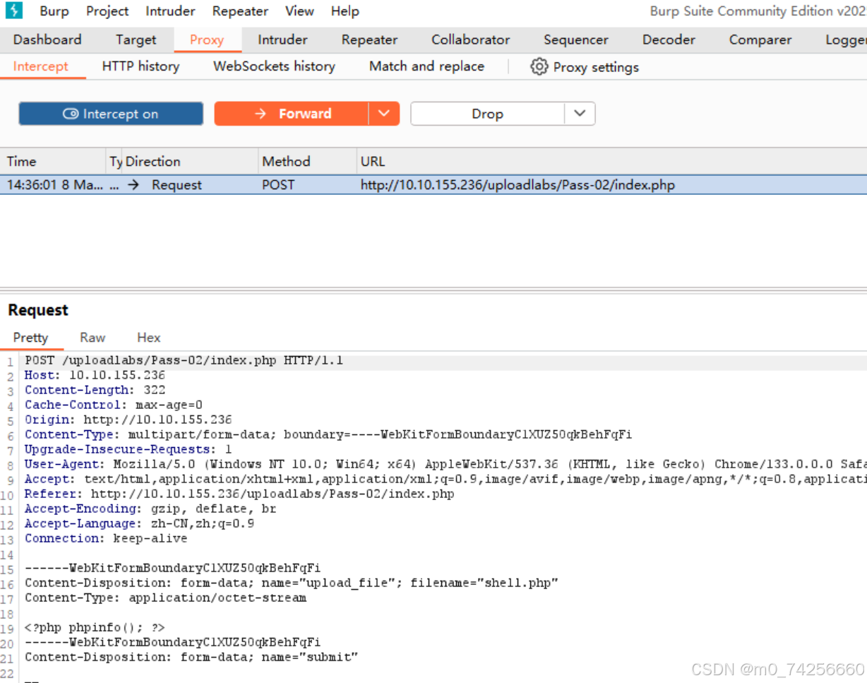
Task: Switch to the Hex request view
Action: click(148, 338)
